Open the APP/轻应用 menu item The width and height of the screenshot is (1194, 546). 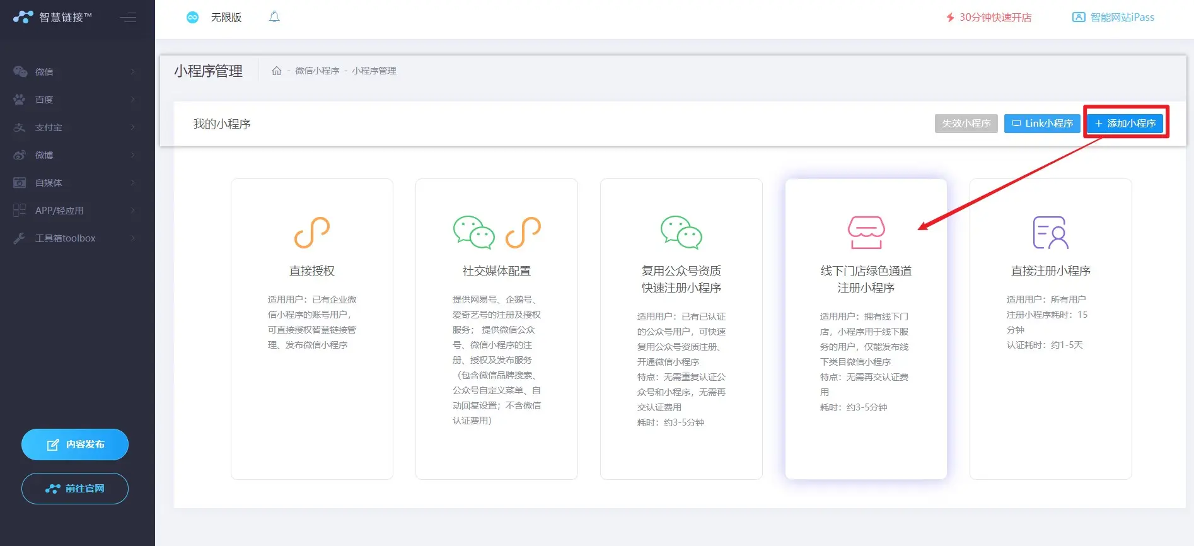coord(74,211)
